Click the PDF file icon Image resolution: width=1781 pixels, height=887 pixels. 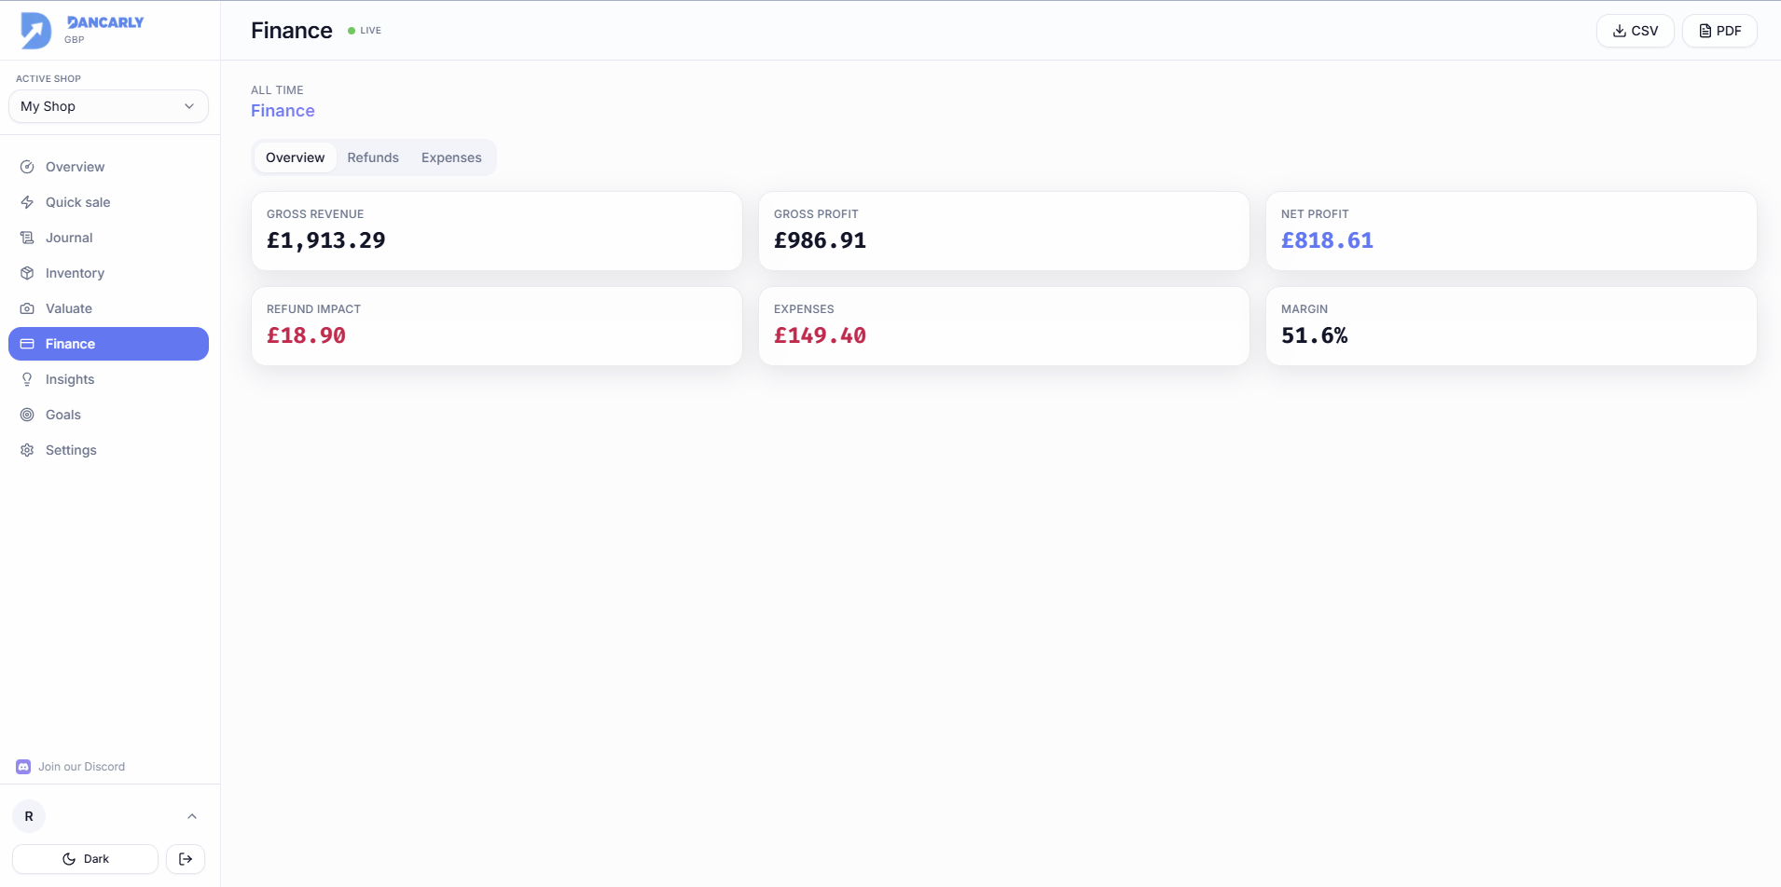[1705, 31]
